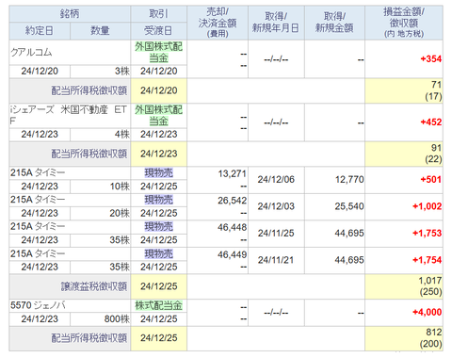Click the +354 profit value
The height and width of the screenshot is (358, 452).
(x=431, y=58)
